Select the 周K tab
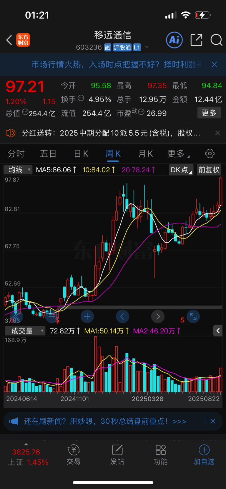The image size is (226, 489). (x=113, y=153)
